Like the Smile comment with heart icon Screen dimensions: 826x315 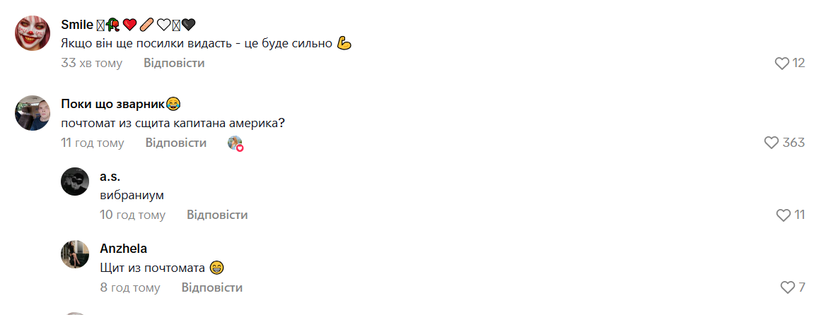point(781,64)
